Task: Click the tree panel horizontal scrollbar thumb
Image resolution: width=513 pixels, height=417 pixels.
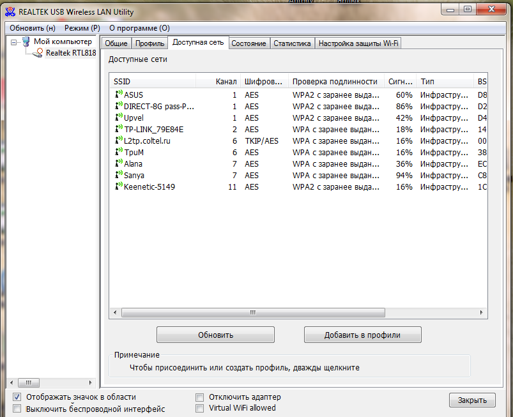Action: (29, 383)
